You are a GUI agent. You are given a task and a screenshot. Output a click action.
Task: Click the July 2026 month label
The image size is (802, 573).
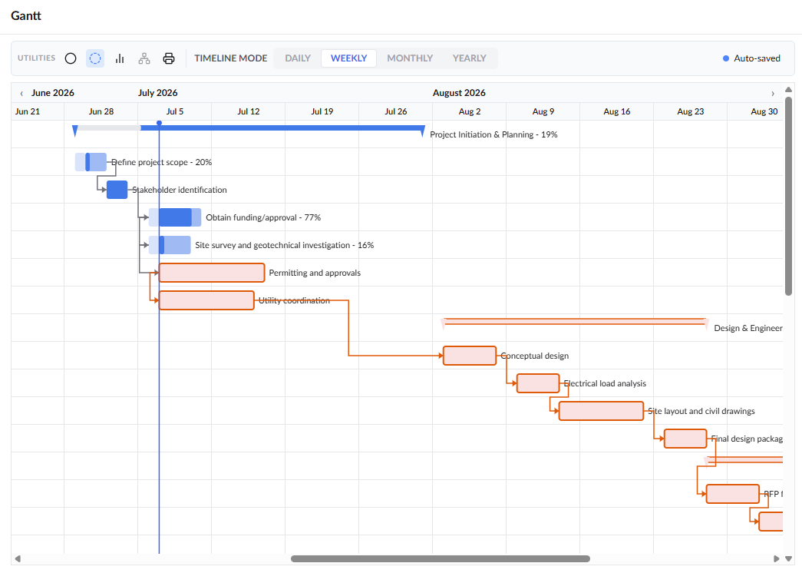[157, 93]
